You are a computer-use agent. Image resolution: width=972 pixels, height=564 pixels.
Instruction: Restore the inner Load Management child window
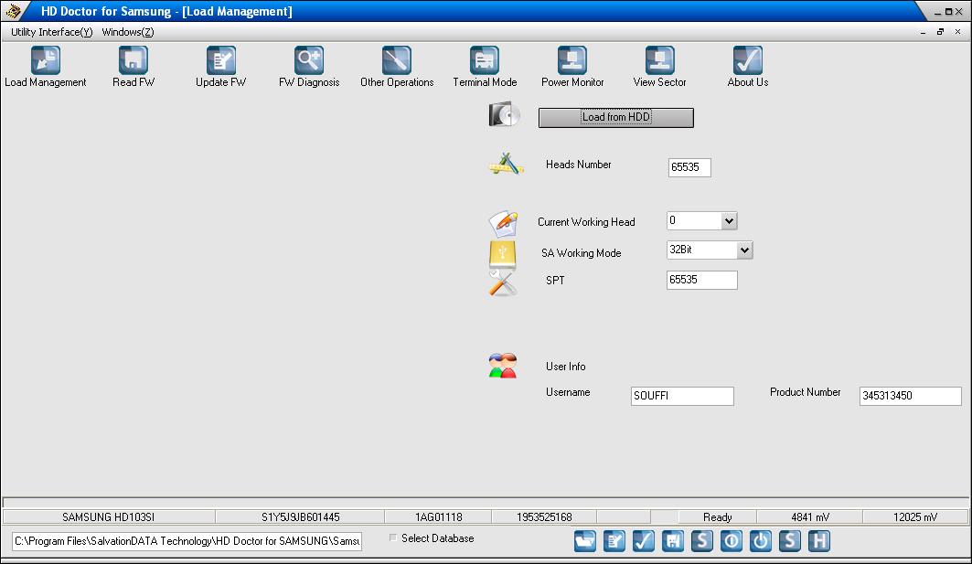point(940,32)
